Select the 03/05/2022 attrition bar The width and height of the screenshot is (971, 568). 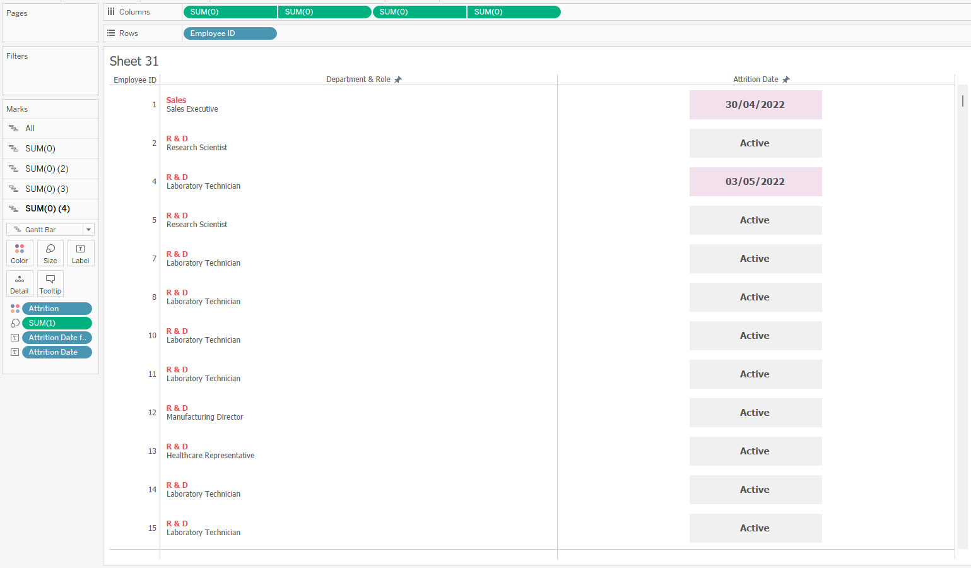756,182
